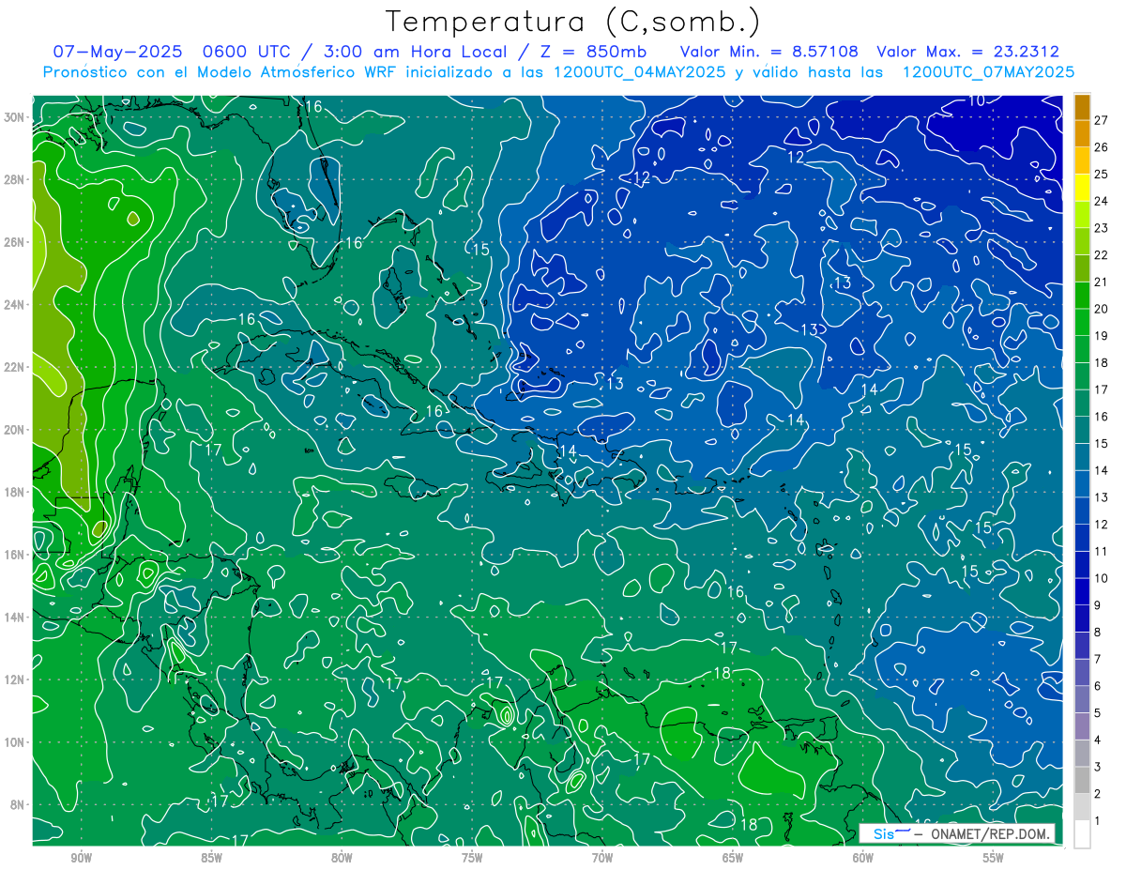The height and width of the screenshot is (870, 1126).
Task: Click the 10N latitude axis label
Action: tap(16, 742)
